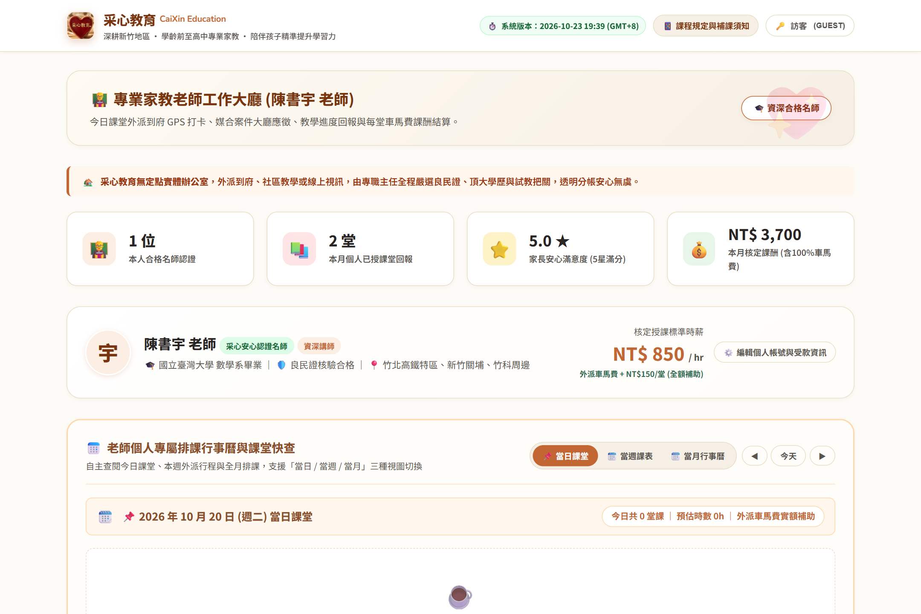Click calendar icon in the 當日課堂 date bar
The height and width of the screenshot is (614, 921).
point(105,517)
